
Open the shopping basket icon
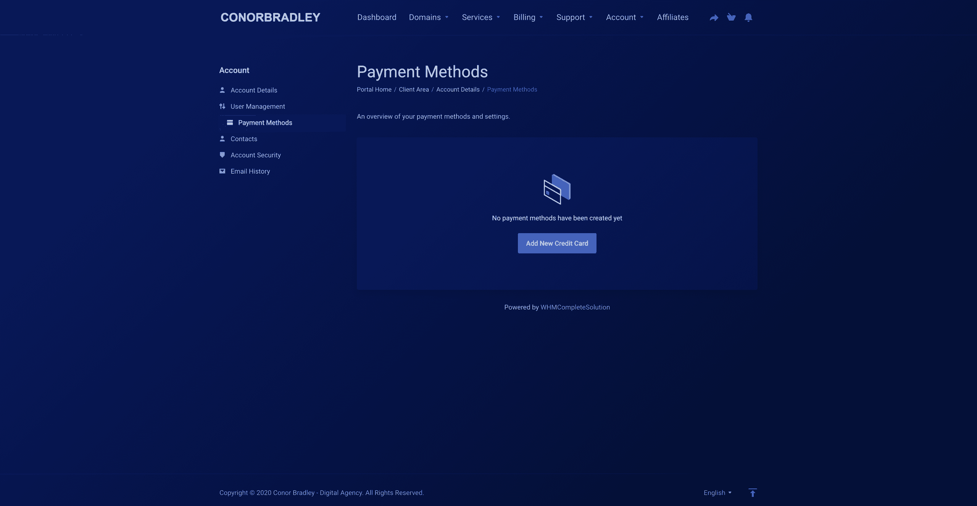731,17
